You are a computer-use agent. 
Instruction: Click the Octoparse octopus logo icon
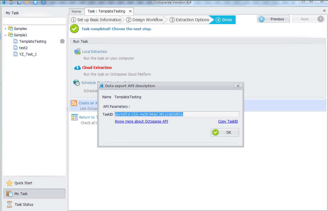pos(3,2)
